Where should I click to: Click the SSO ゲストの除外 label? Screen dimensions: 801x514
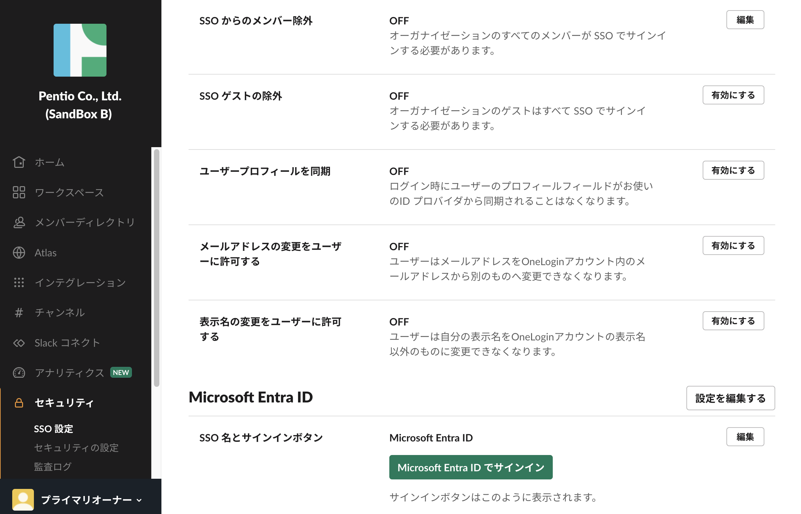[240, 96]
